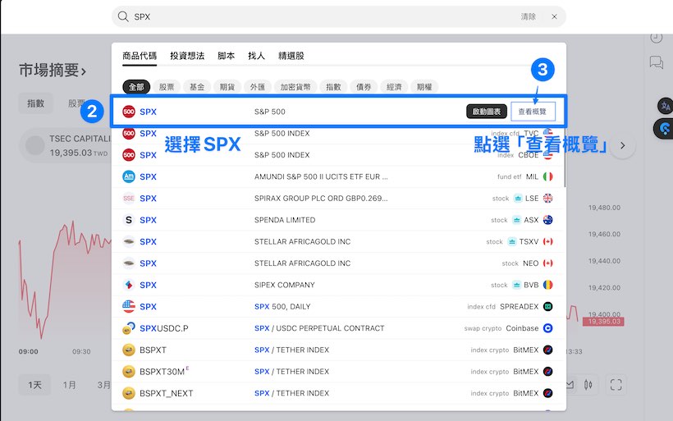Viewport: 673px width, 421px height.
Task: Click BitMEX icon on BSPXT row
Action: 547,350
